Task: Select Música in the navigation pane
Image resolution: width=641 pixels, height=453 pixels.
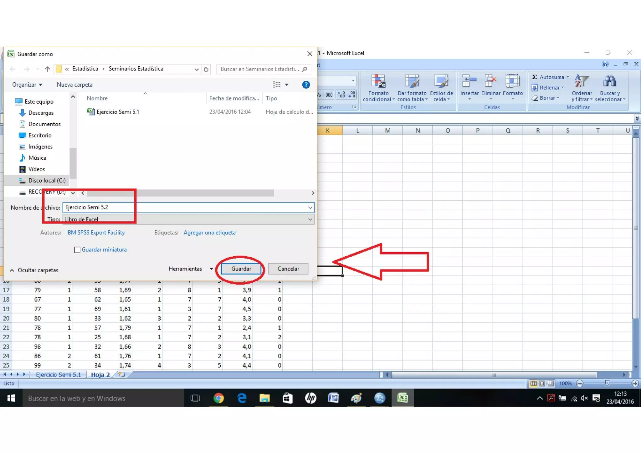Action: click(x=37, y=158)
